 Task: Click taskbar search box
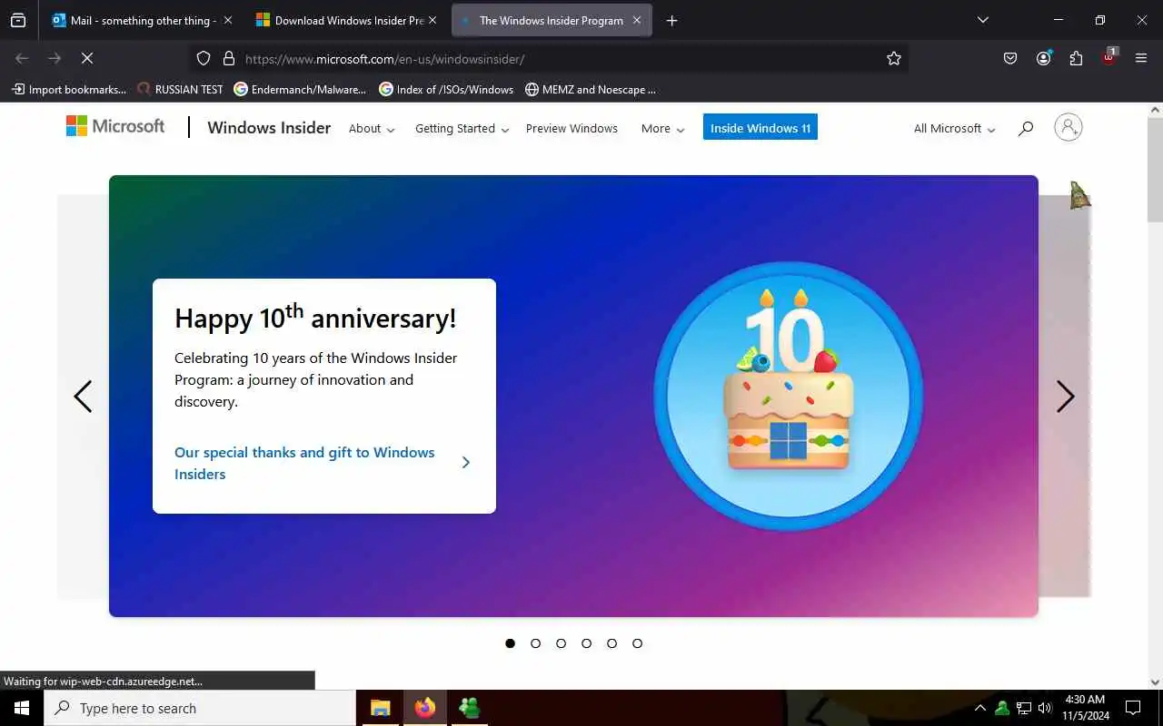pyautogui.click(x=200, y=708)
